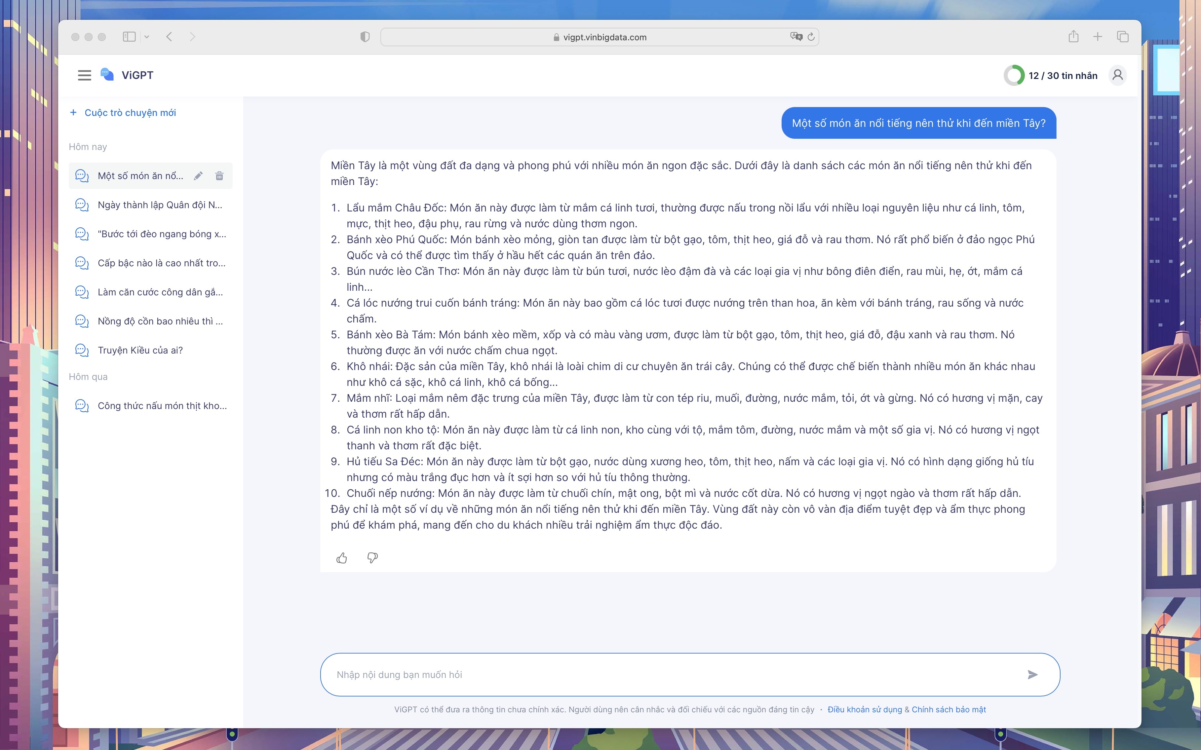
Task: Open the sidebar chevron dropdown
Action: point(146,36)
